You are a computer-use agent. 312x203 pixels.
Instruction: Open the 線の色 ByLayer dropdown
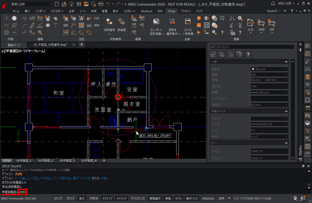click(269, 69)
